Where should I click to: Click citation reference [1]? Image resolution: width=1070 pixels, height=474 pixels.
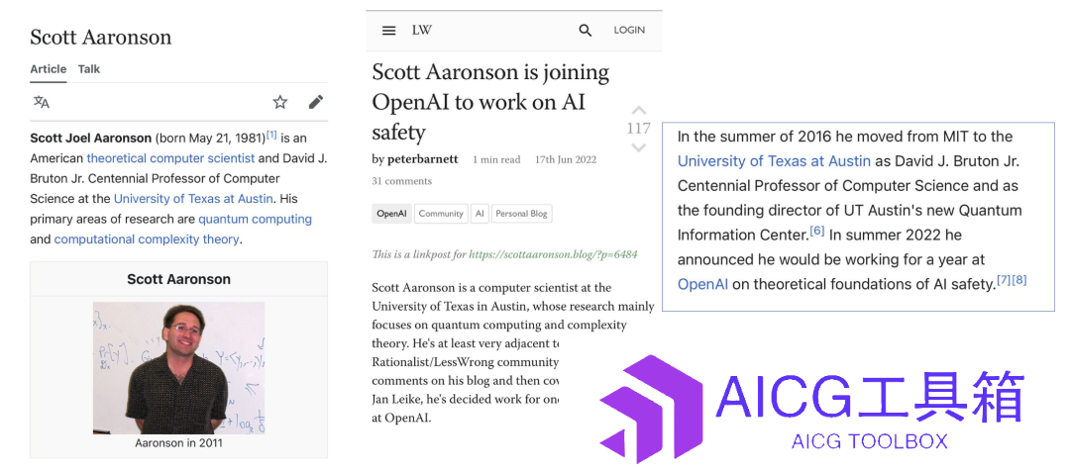(270, 135)
